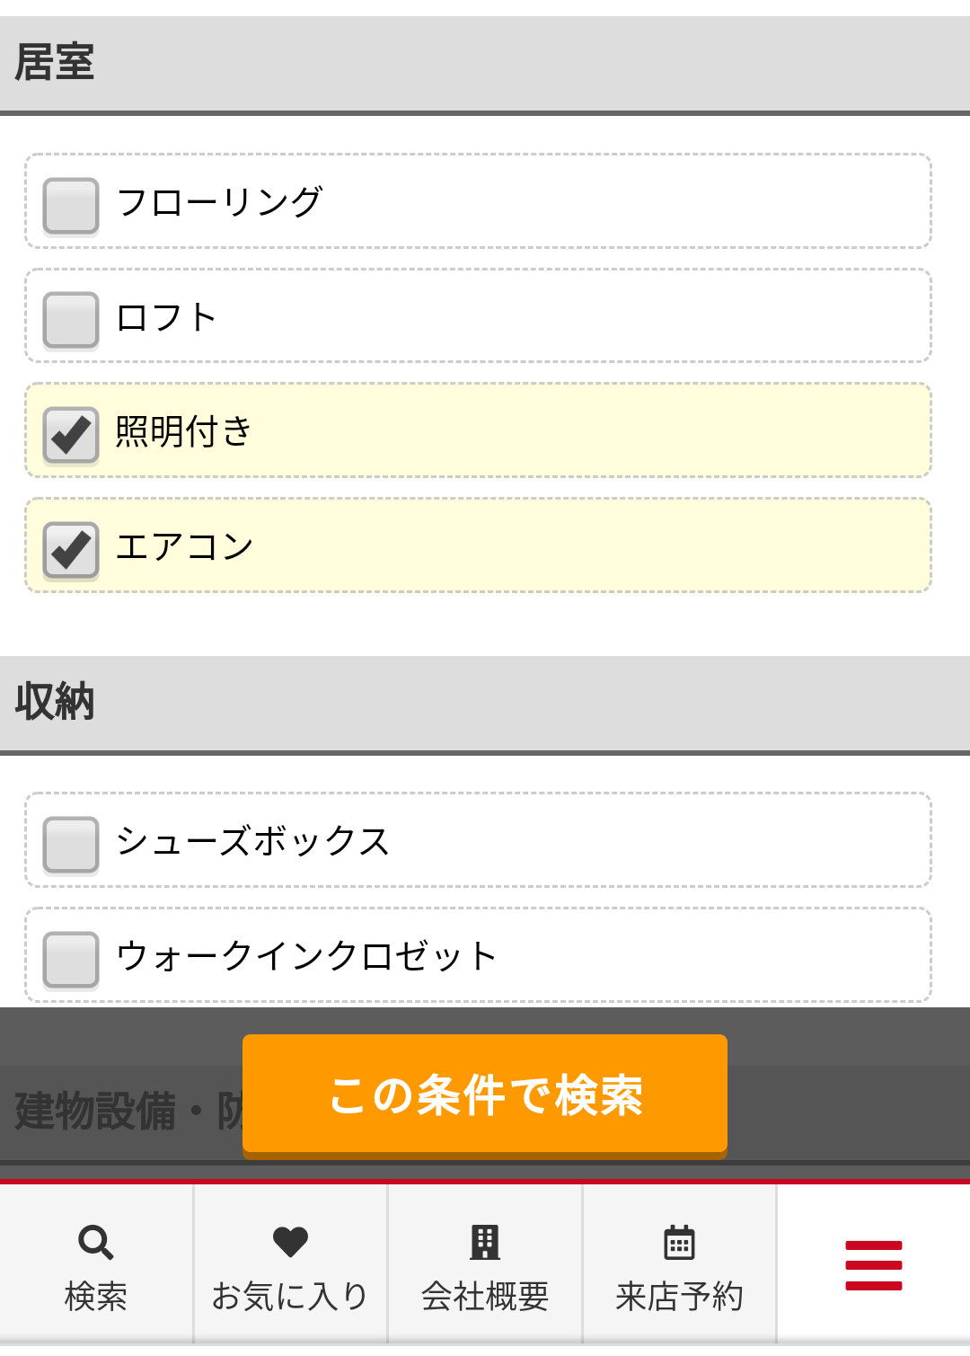Click the 居室 section header
Image resolution: width=970 pixels, height=1356 pixels.
point(485,65)
